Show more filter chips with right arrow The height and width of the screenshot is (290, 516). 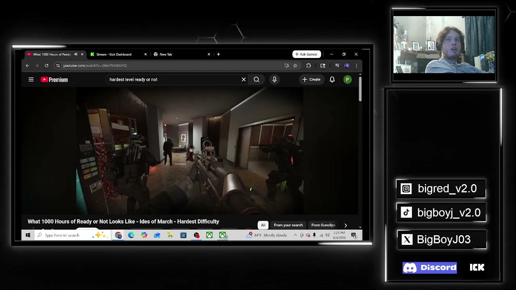pos(345,225)
